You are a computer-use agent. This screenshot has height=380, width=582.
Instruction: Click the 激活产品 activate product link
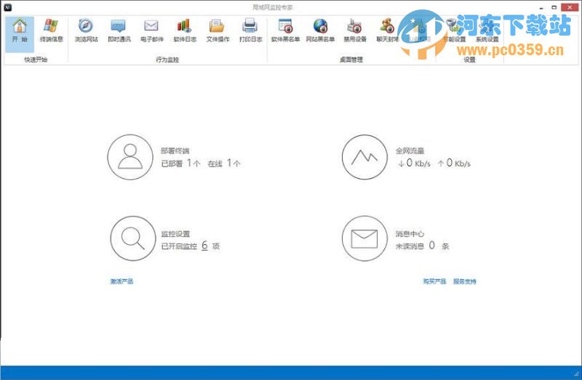[121, 281]
